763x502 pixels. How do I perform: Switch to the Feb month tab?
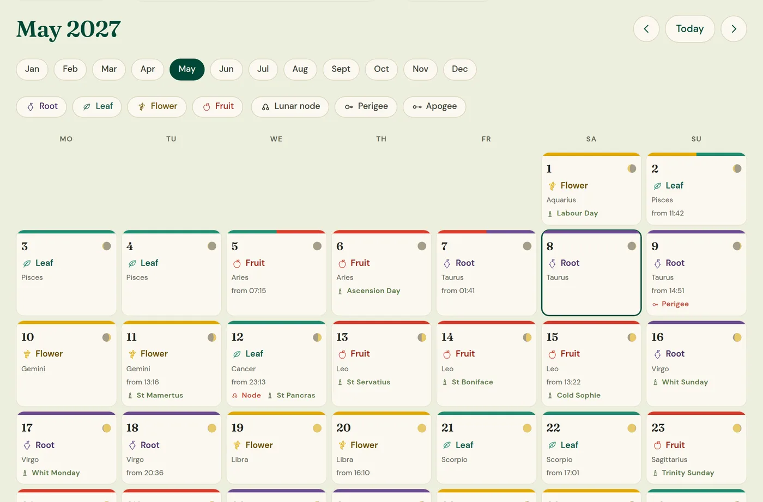(x=70, y=69)
